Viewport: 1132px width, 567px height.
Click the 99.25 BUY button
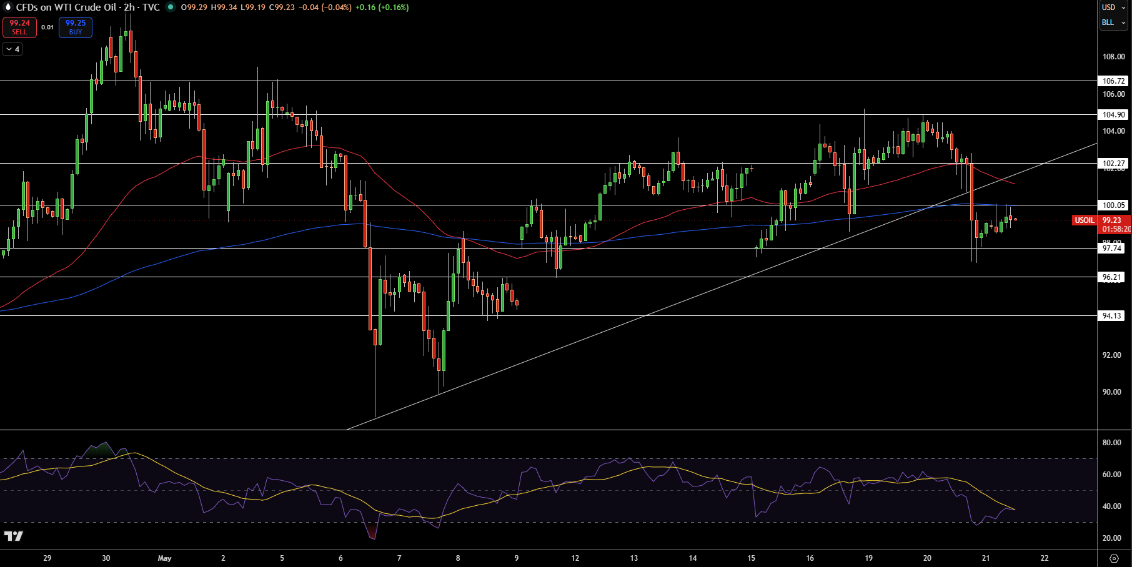pos(76,27)
